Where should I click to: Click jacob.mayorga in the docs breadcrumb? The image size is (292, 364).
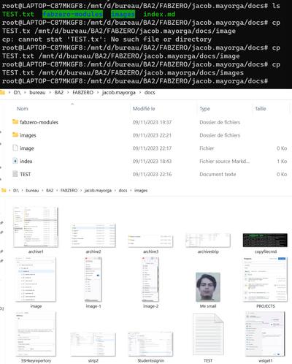pos(119,93)
